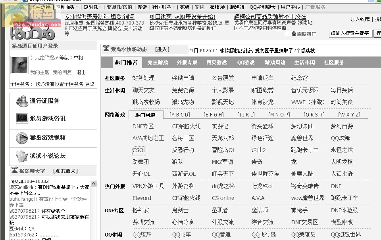Switch to the 外服专版 tab
Viewport: 381px width, 240px height.
coord(187,63)
